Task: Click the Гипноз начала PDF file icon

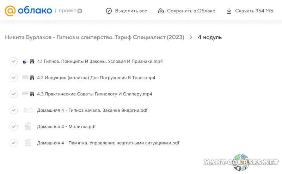Action: (28, 110)
